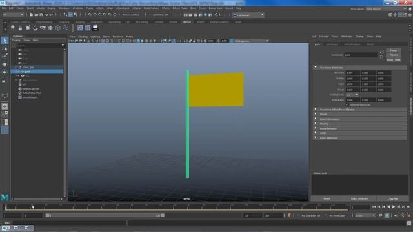Click the Redo arrow icon
Screen dimensions: 413x232
tap(52, 15)
